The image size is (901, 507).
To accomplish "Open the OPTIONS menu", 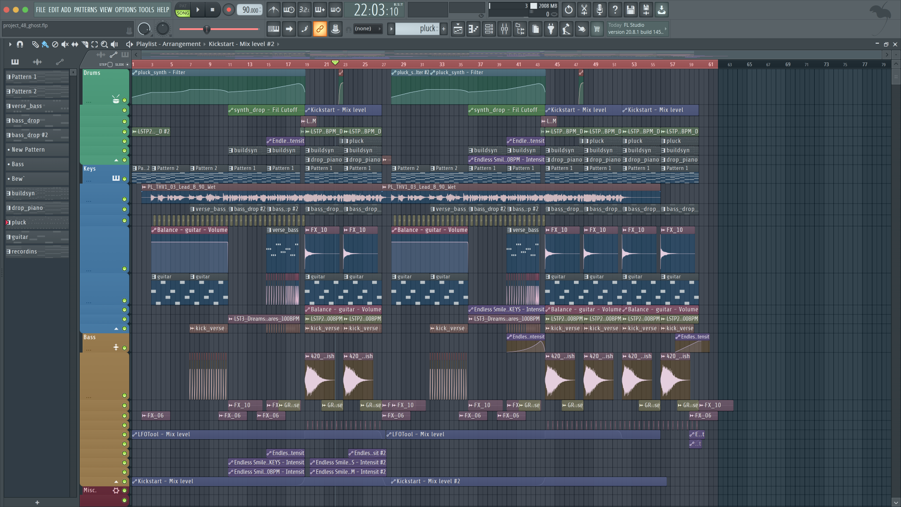I will click(126, 9).
